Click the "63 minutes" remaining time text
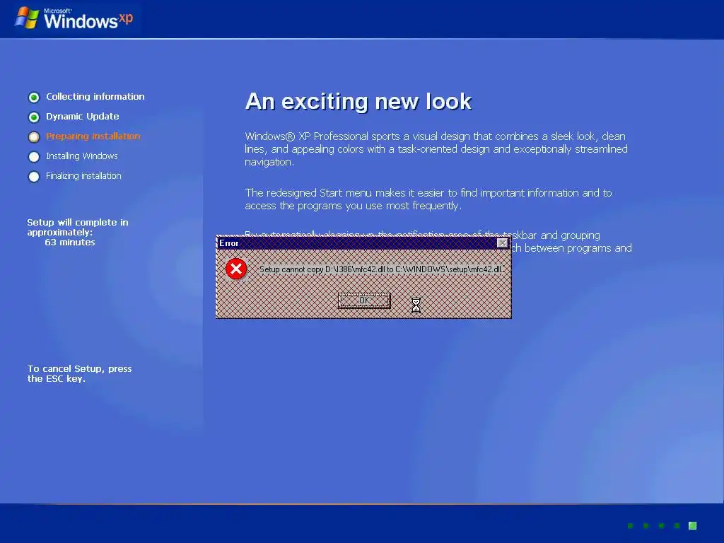Screen dimensions: 724x543 coord(70,243)
